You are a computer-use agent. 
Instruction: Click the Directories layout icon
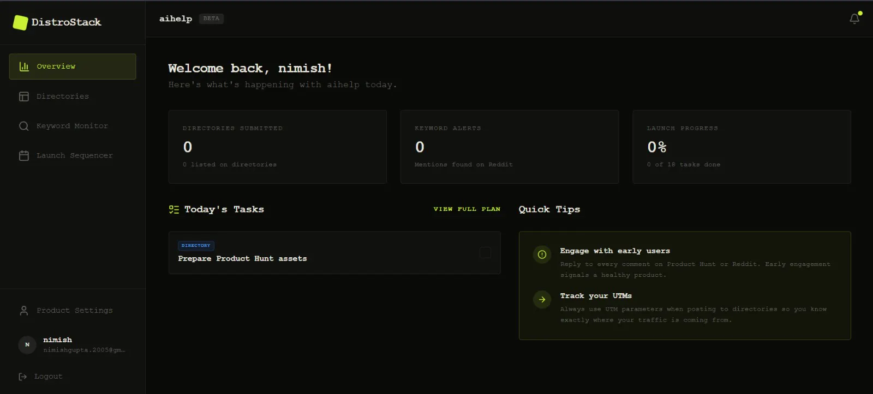[24, 96]
